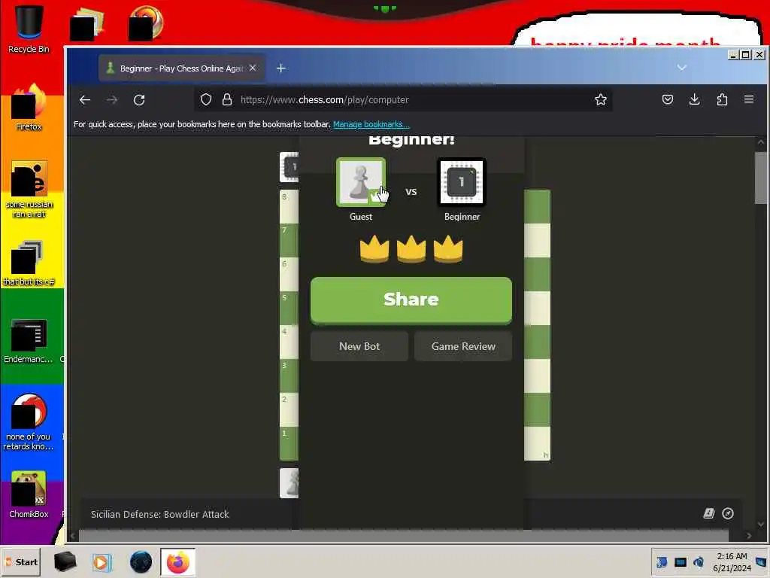
Task: Open the black box taskbar icon
Action: (x=65, y=561)
